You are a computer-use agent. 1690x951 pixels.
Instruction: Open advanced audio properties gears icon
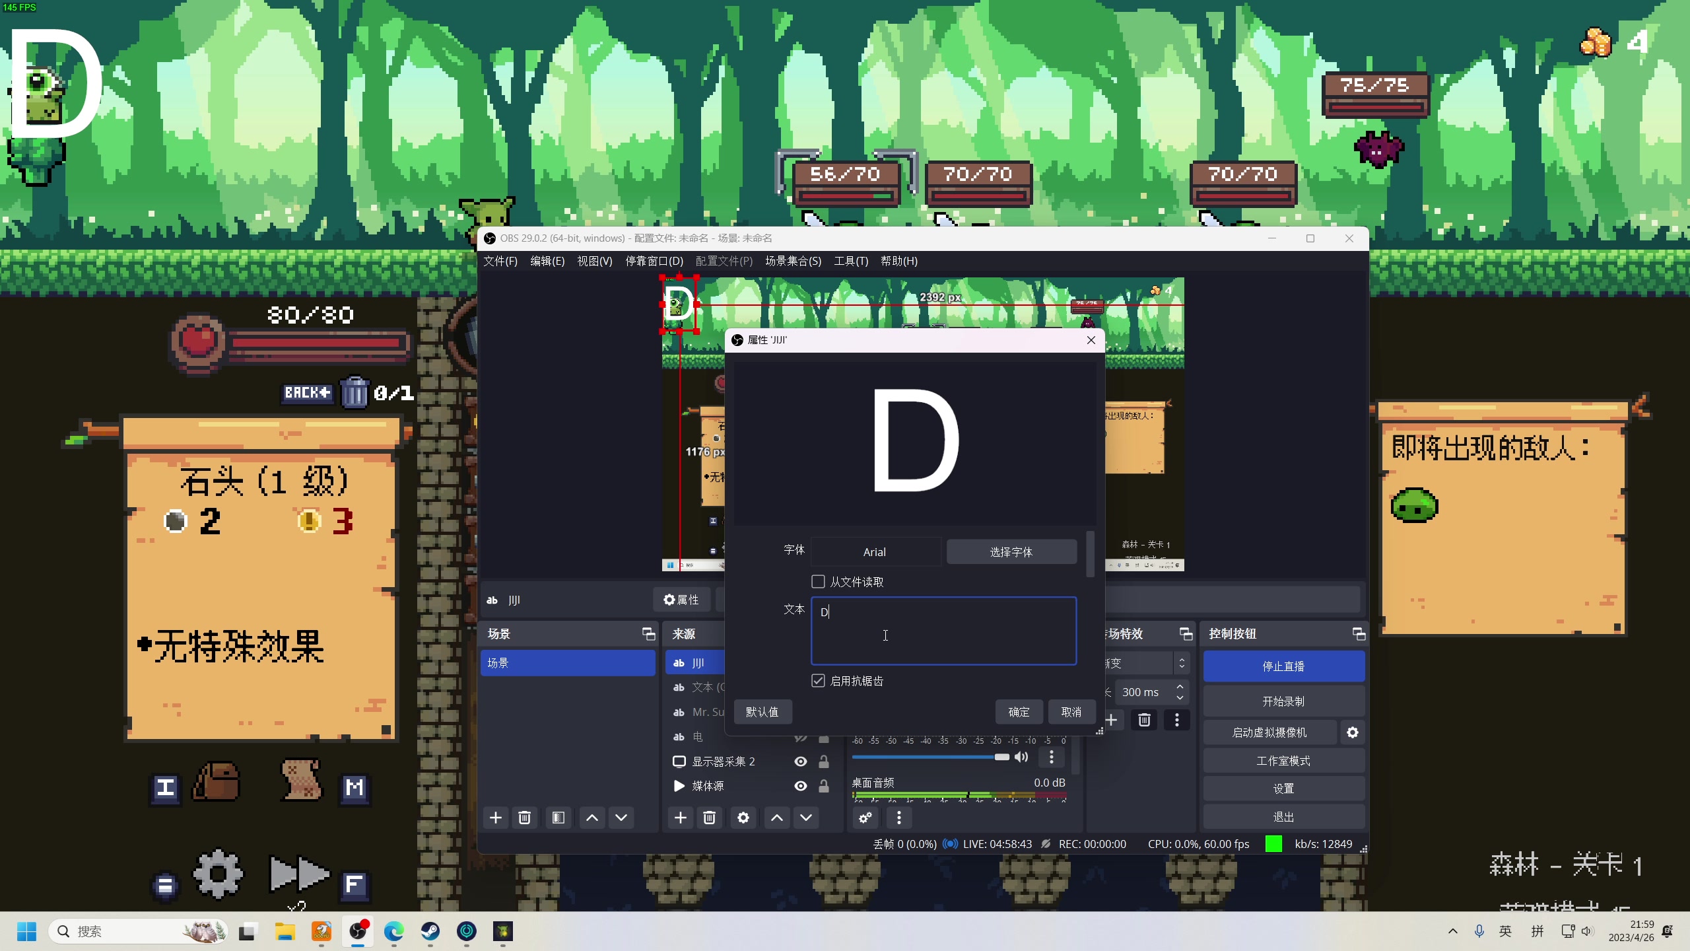click(x=865, y=818)
